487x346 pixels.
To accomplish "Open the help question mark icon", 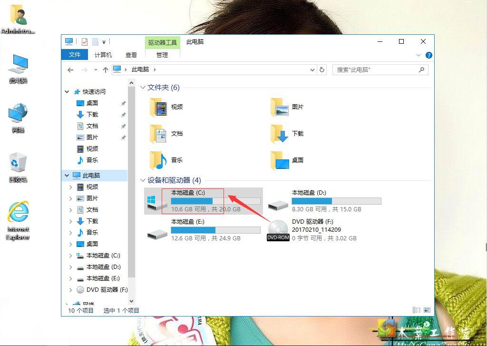I will 429,55.
